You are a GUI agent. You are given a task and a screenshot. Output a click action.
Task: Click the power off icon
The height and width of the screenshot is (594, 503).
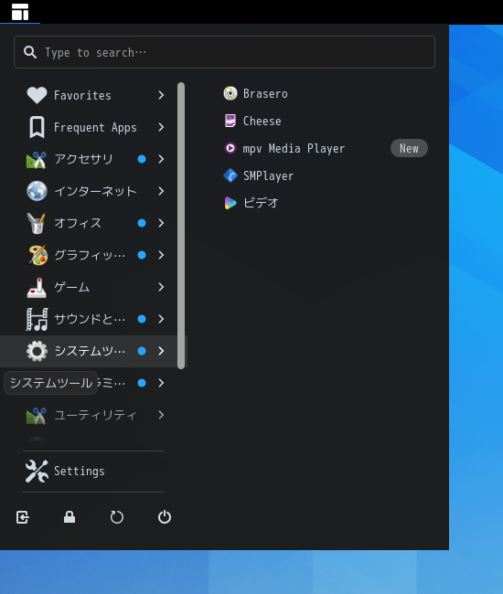(165, 517)
